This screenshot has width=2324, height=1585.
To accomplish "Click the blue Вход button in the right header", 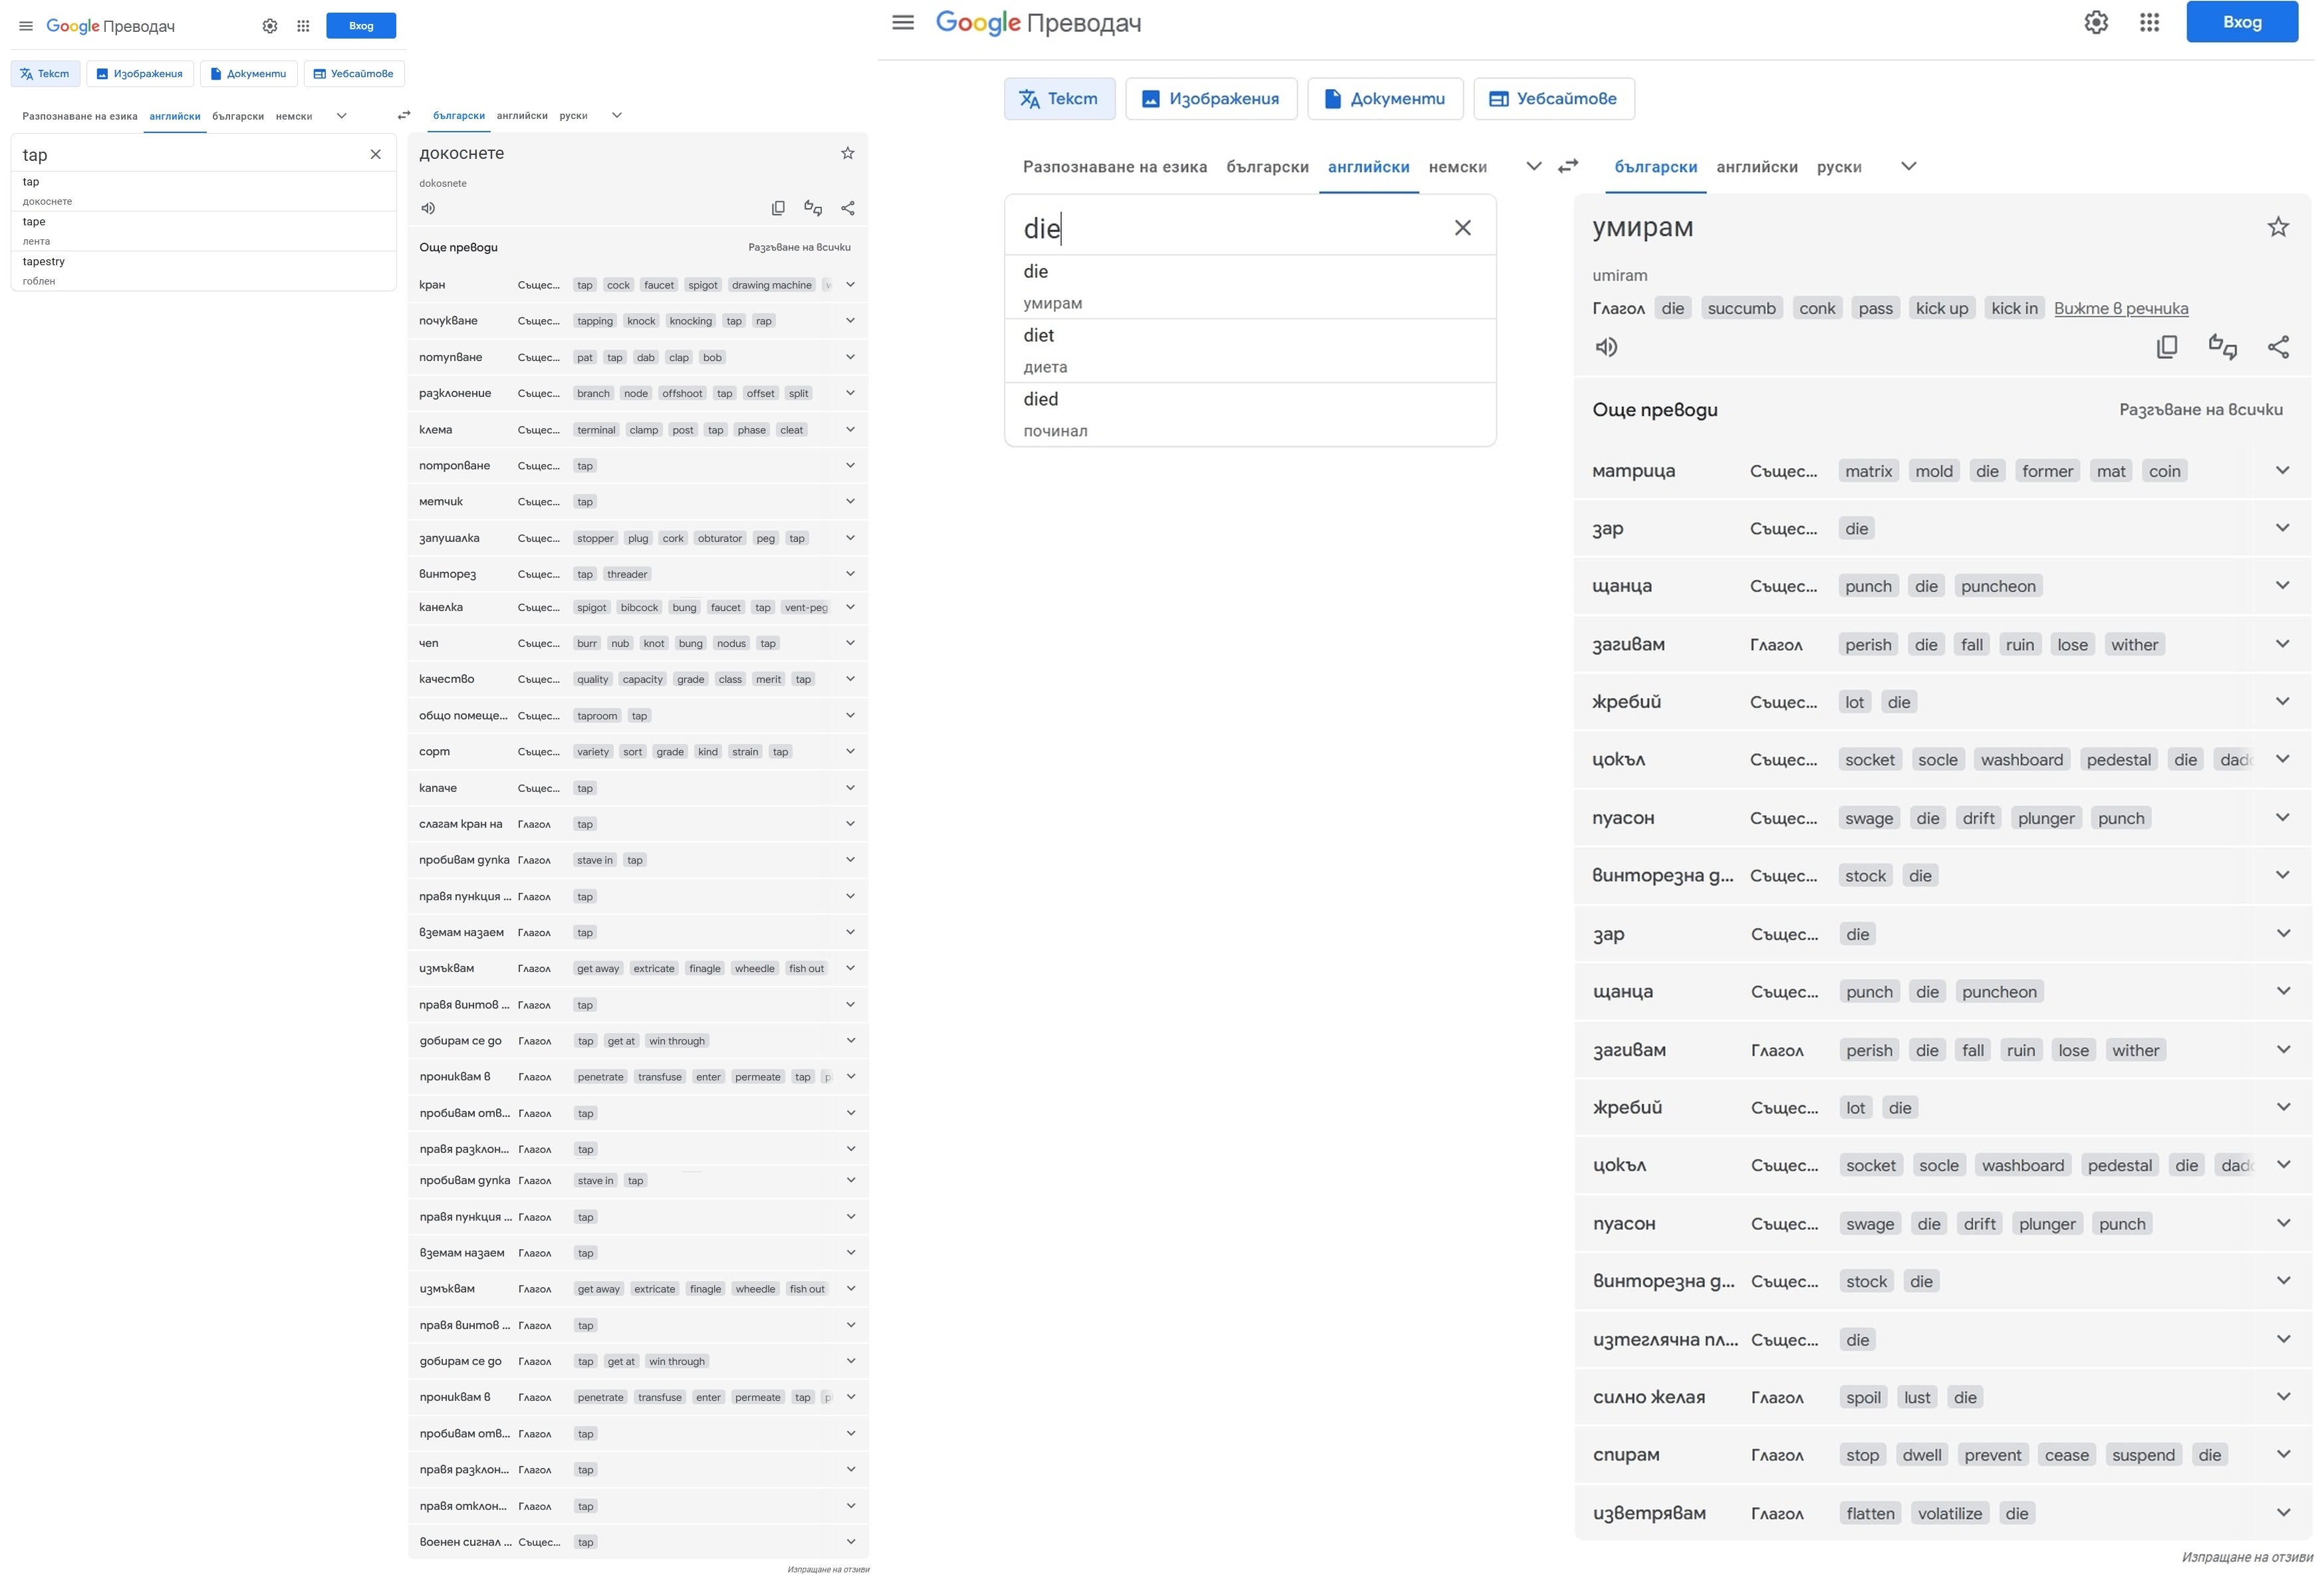I will coord(2241,22).
